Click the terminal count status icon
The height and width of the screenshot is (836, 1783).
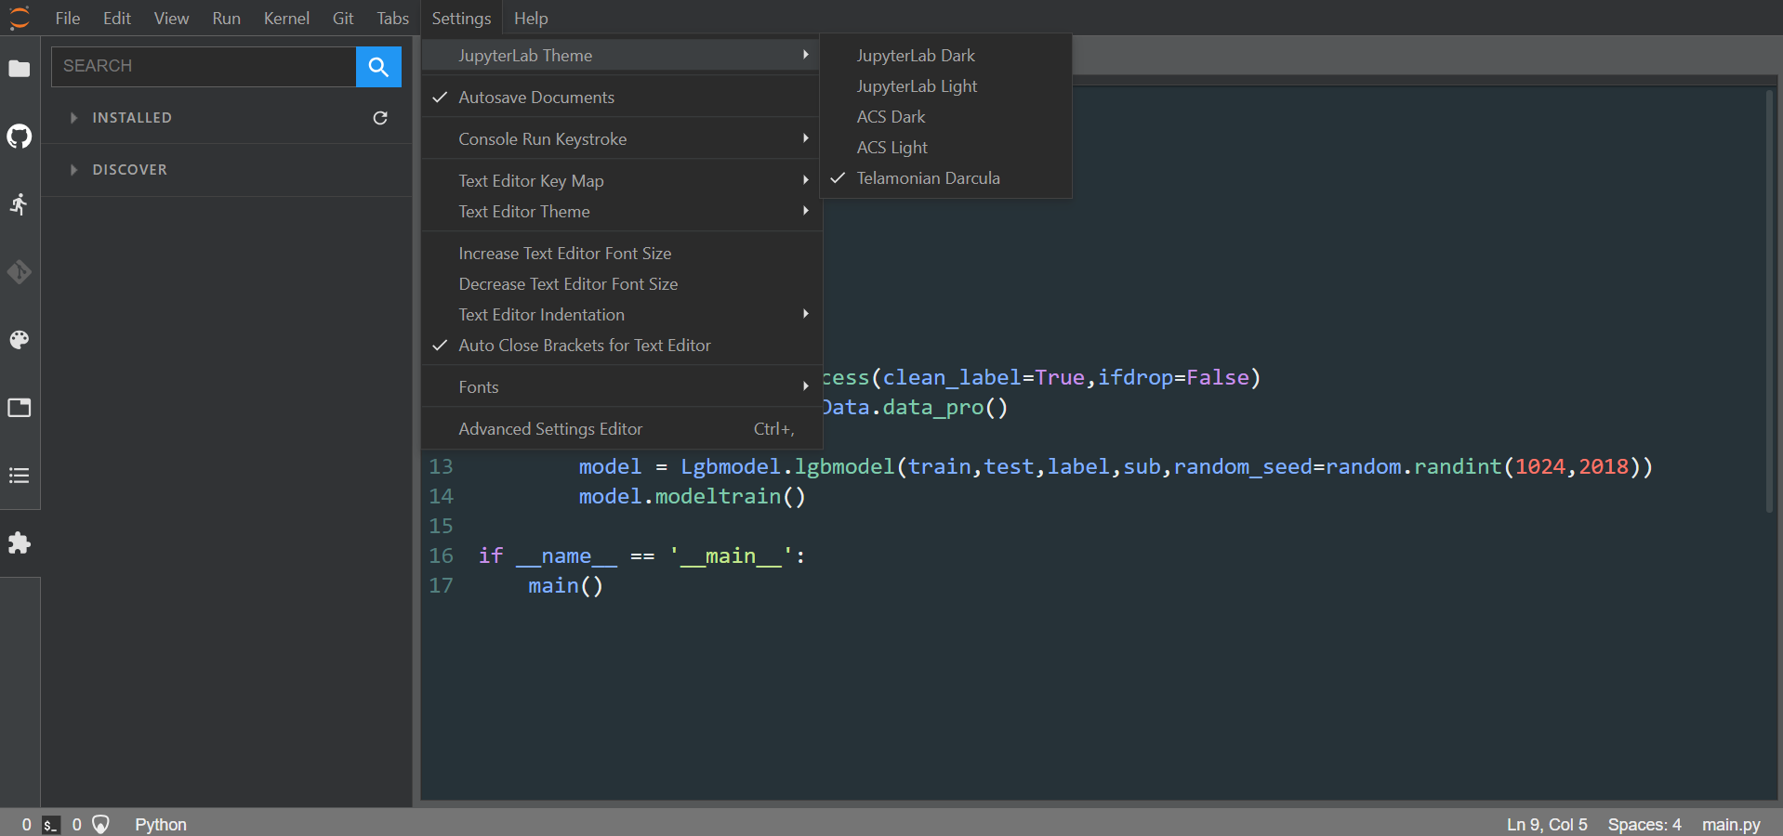tap(51, 825)
